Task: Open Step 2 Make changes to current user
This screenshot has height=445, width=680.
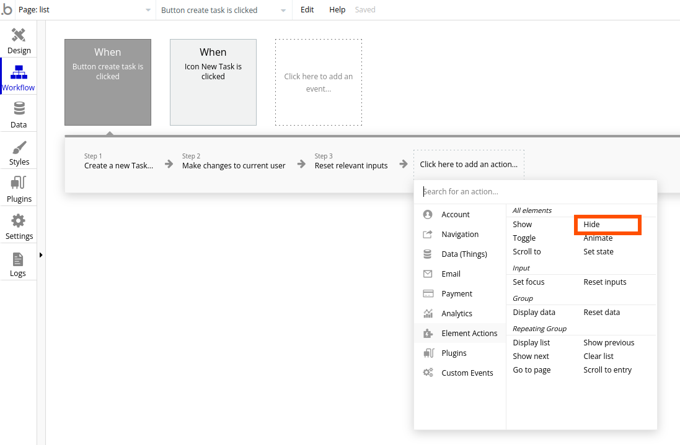Action: pos(234,161)
